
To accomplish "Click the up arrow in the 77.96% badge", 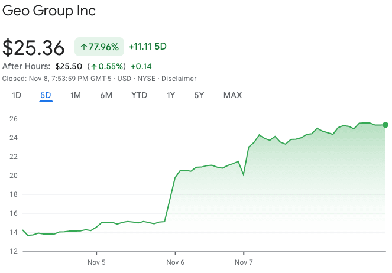I will coord(83,47).
